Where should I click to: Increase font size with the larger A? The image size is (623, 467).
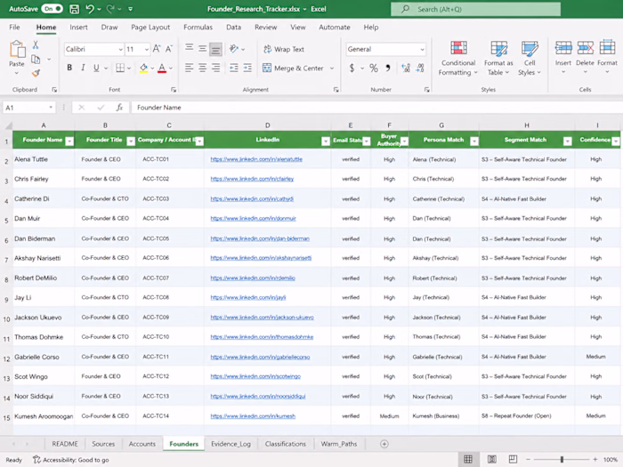157,49
